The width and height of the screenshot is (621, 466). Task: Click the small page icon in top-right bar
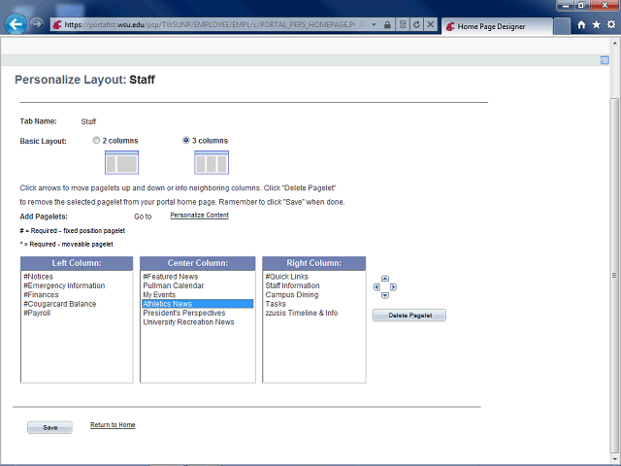(604, 60)
